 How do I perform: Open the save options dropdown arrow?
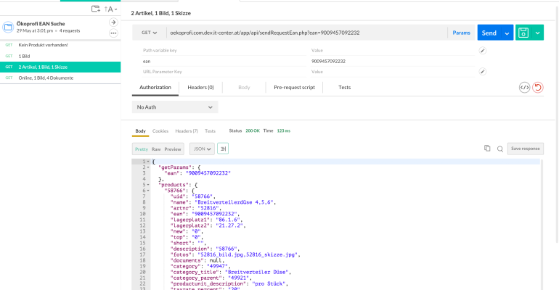coord(538,33)
